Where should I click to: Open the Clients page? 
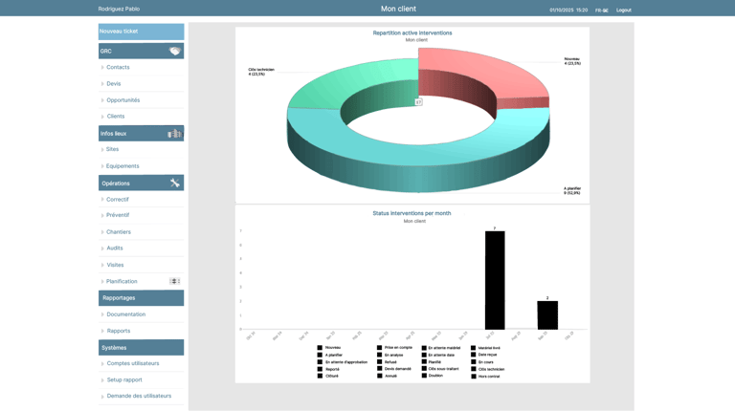(x=115, y=116)
